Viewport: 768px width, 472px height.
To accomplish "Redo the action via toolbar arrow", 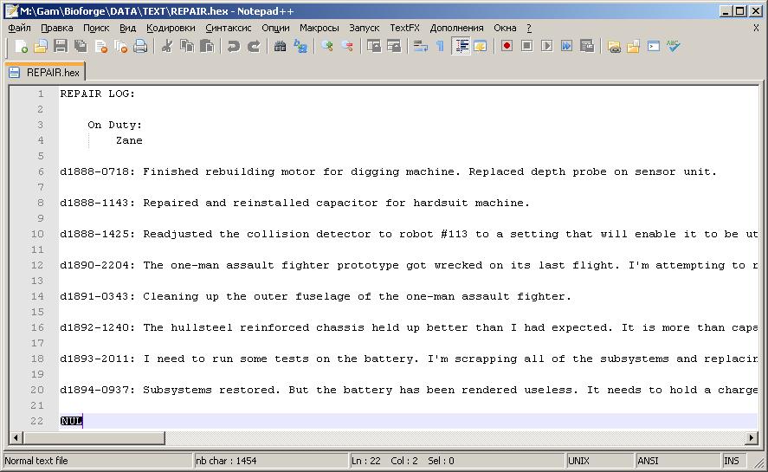I will [254, 47].
